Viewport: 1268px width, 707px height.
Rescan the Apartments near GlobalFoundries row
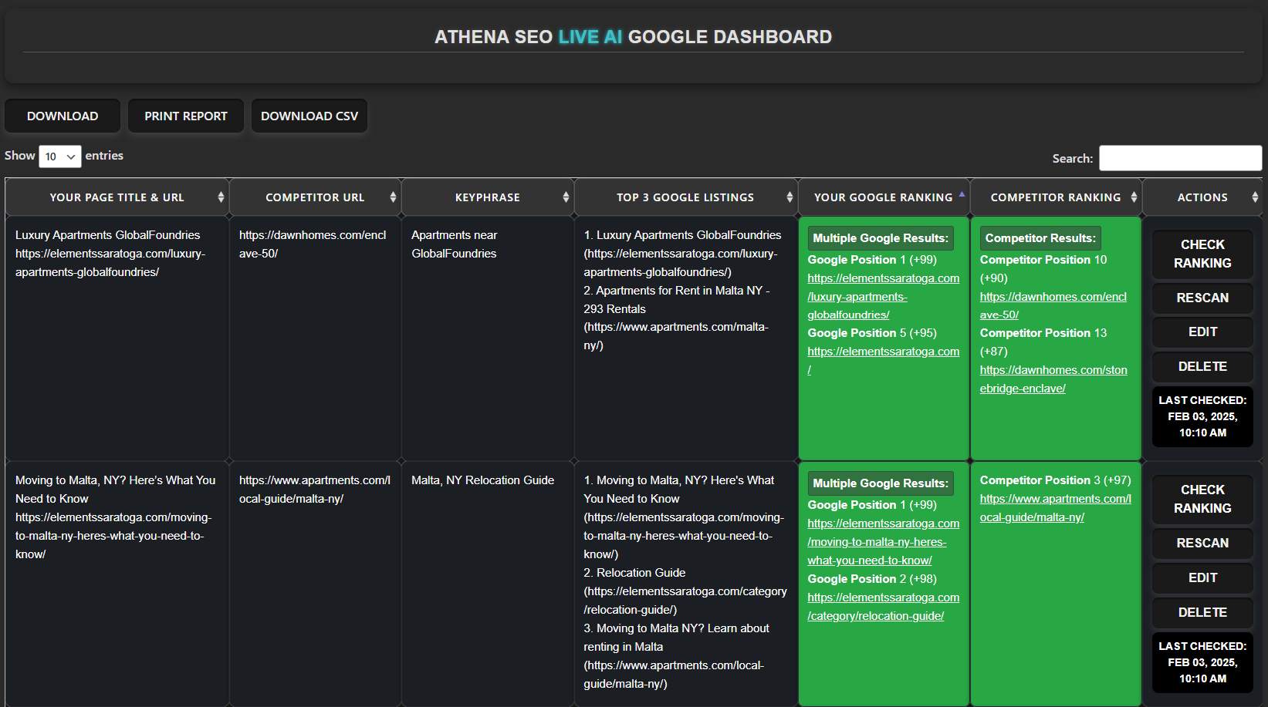point(1202,298)
